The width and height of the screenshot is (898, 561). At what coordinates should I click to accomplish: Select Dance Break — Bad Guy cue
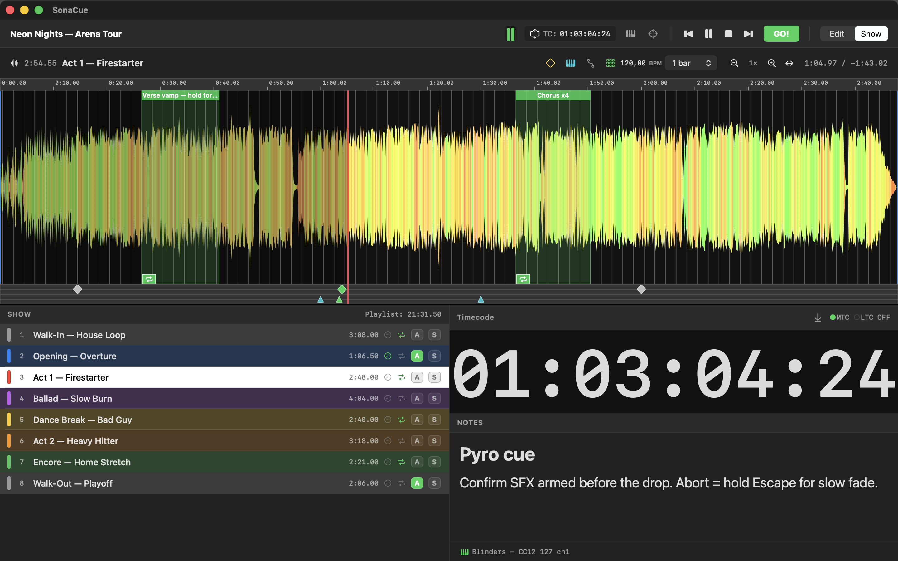(224, 419)
